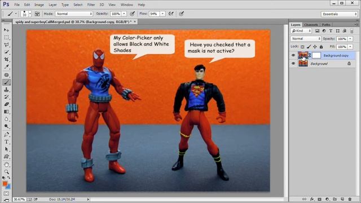Hide the Background layer
The image size is (361, 203).
point(293,64)
